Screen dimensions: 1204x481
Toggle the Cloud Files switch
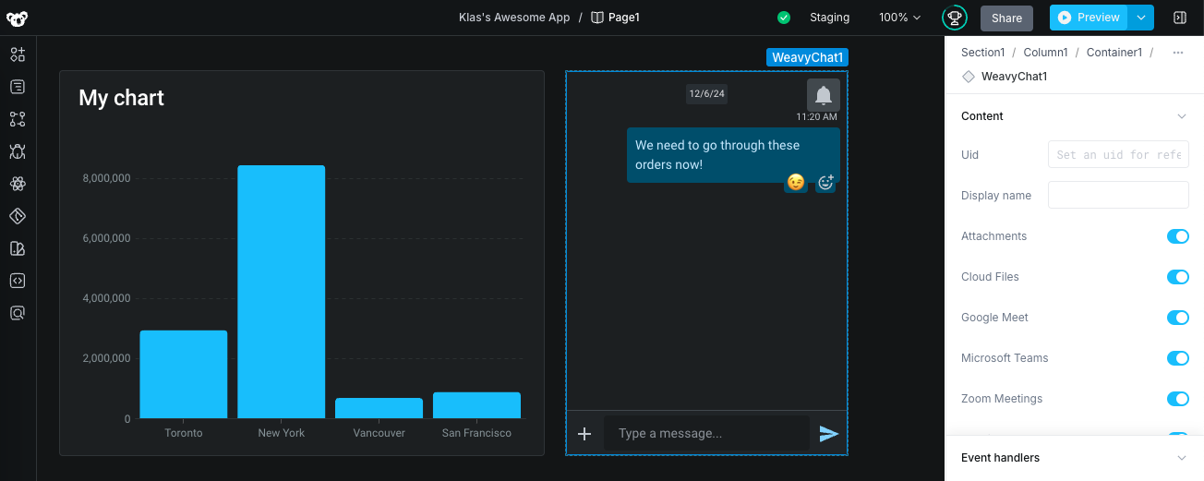click(1178, 277)
